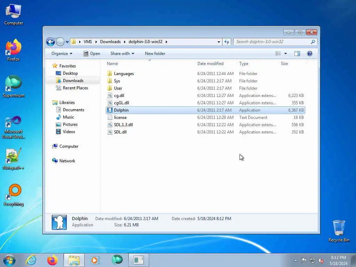Open the Start menu orb

(9, 260)
